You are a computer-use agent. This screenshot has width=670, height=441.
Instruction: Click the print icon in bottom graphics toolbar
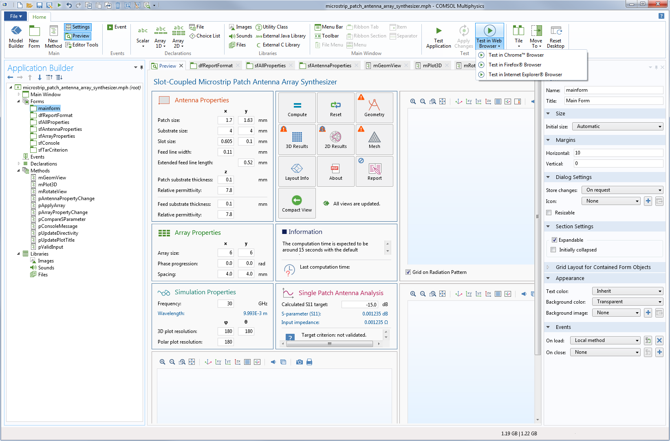[x=309, y=362]
